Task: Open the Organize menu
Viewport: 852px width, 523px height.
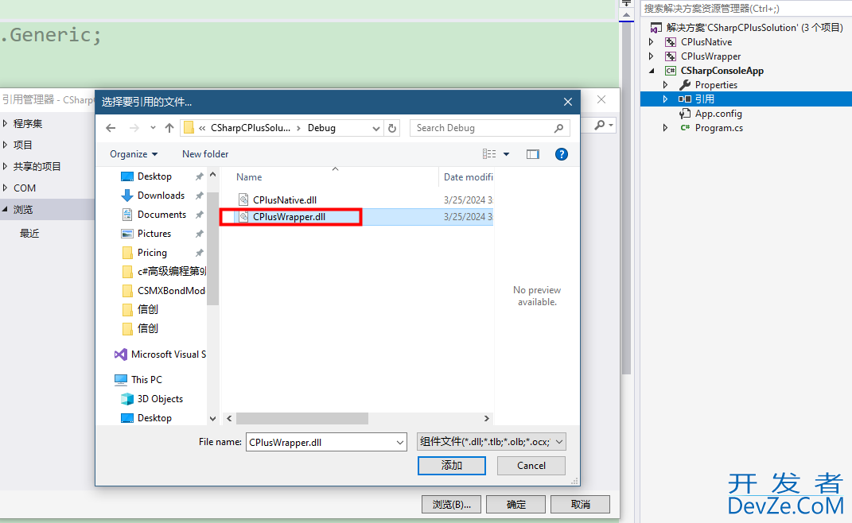Action: [x=134, y=154]
